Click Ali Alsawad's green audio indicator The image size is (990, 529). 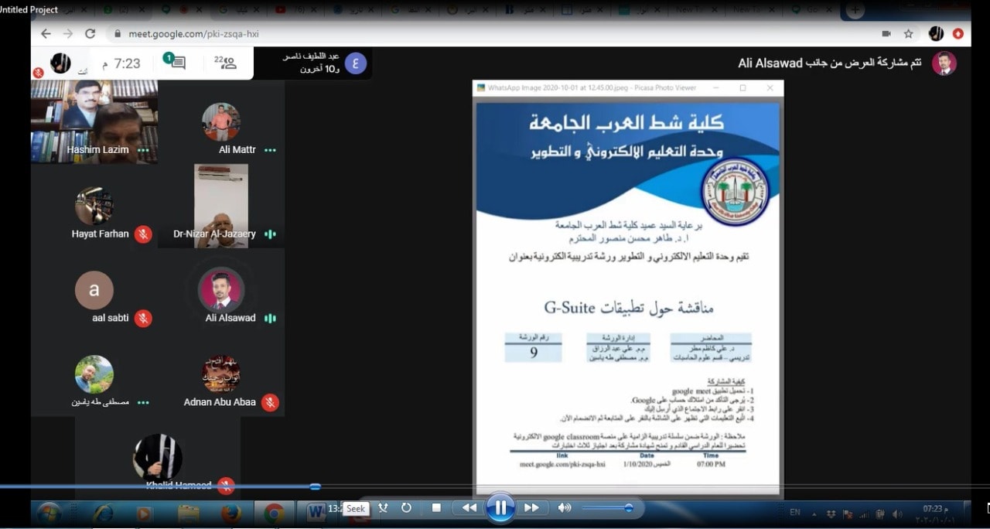click(270, 318)
